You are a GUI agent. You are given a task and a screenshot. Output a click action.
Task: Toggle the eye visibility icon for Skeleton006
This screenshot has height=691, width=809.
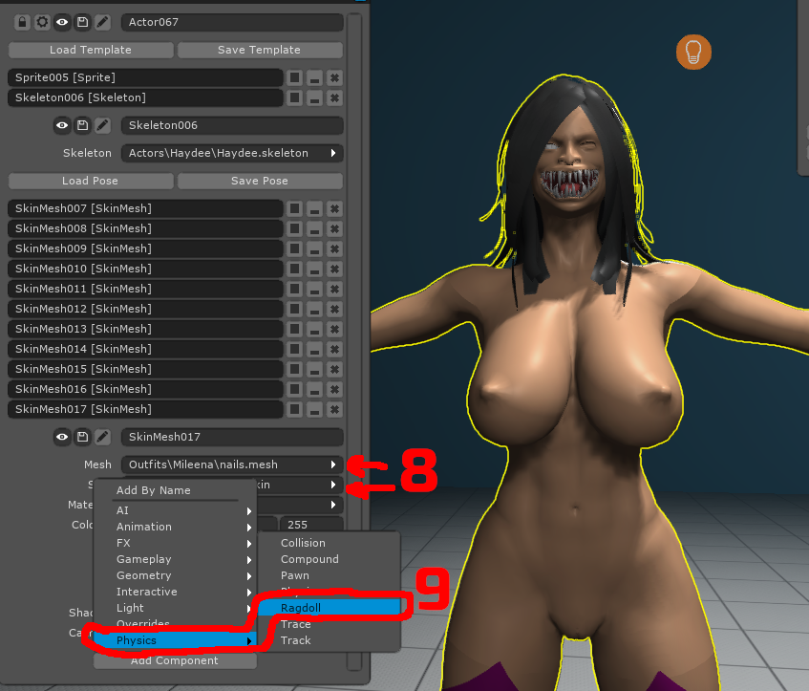62,125
